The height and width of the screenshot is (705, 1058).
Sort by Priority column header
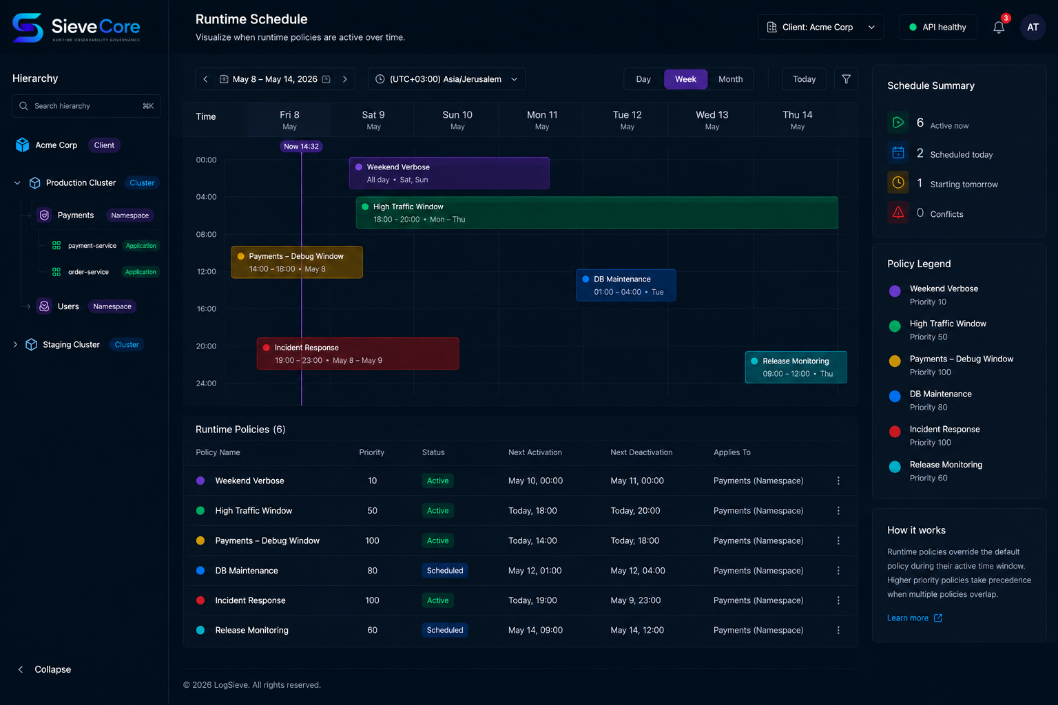point(371,452)
